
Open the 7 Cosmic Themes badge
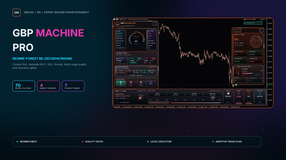(x=73, y=86)
